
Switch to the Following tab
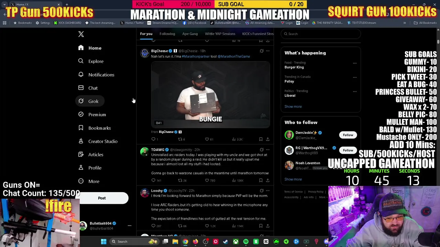tap(167, 34)
